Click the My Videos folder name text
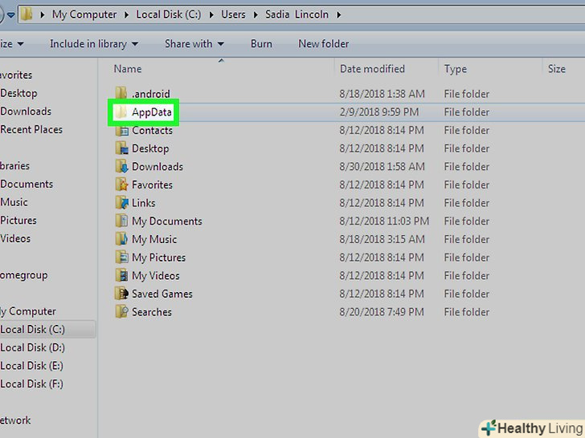Image resolution: width=585 pixels, height=438 pixels. click(x=156, y=276)
